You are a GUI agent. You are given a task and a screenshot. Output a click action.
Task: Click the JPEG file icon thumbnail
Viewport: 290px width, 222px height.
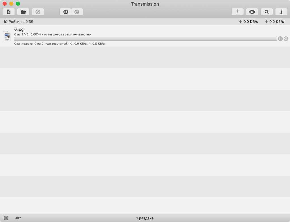click(x=7, y=36)
